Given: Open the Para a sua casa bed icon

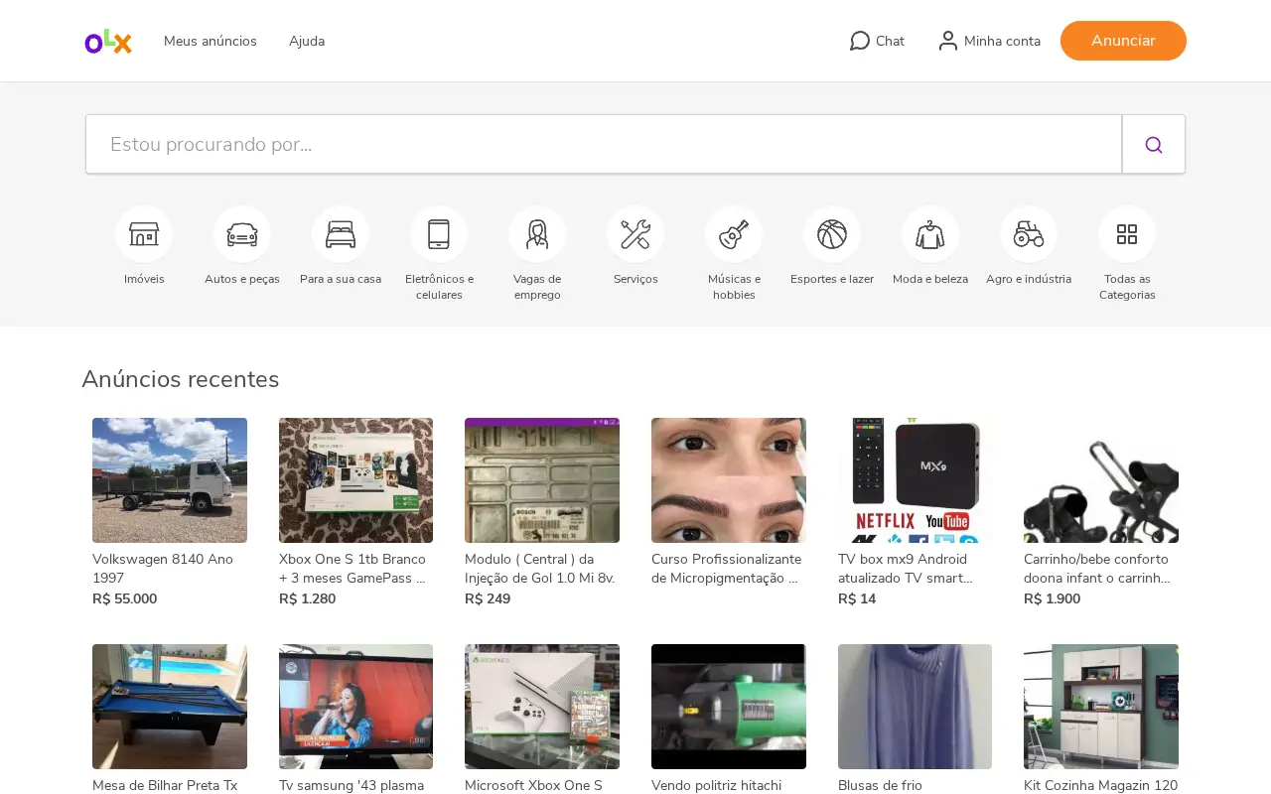Looking at the screenshot, I should (x=341, y=234).
